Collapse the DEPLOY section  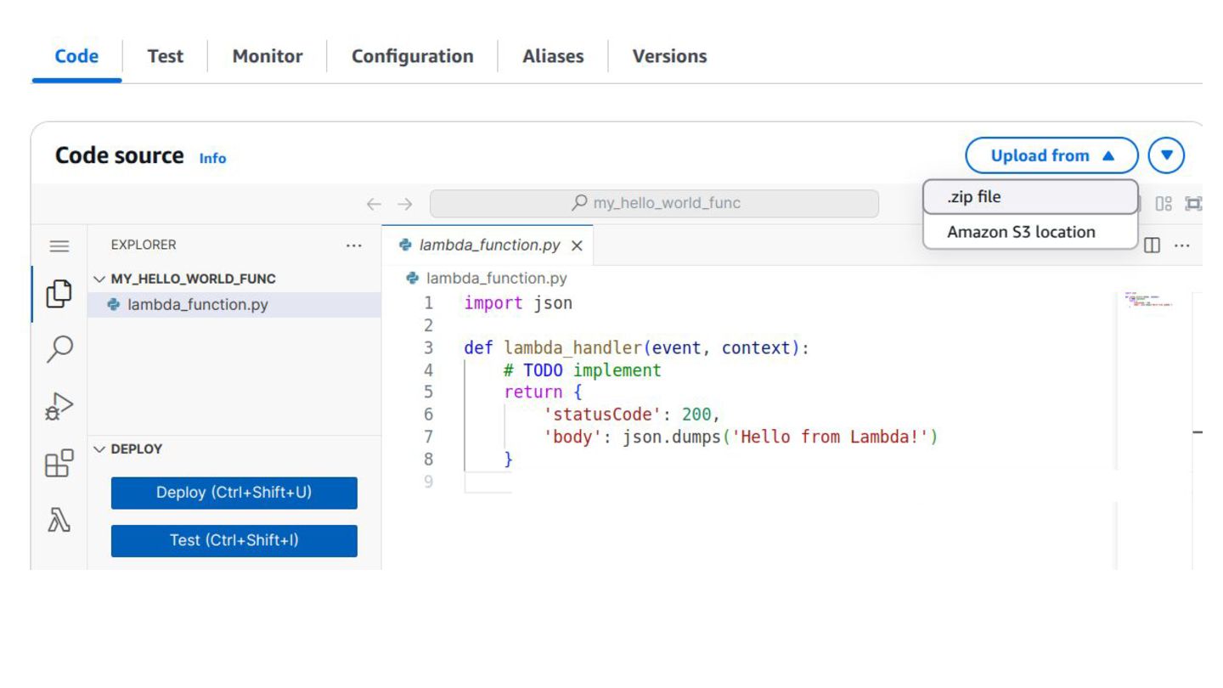coord(99,449)
